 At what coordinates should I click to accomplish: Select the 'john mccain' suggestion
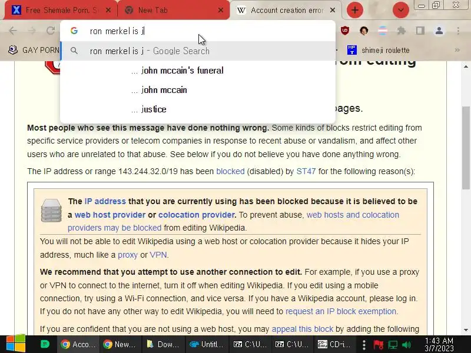pos(198,90)
